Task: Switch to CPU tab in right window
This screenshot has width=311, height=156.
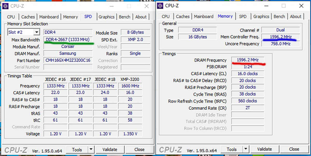Action: coord(166,16)
